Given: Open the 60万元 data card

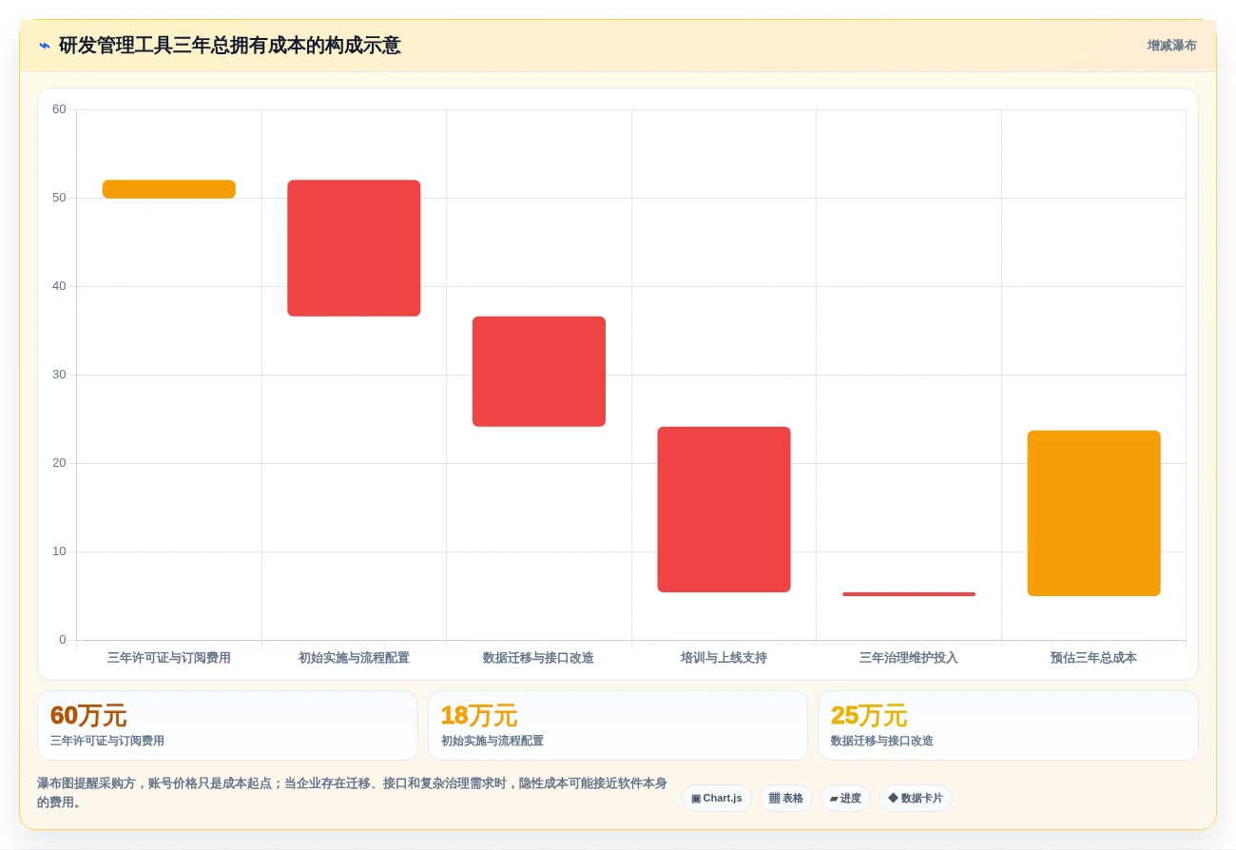Looking at the screenshot, I should [227, 725].
